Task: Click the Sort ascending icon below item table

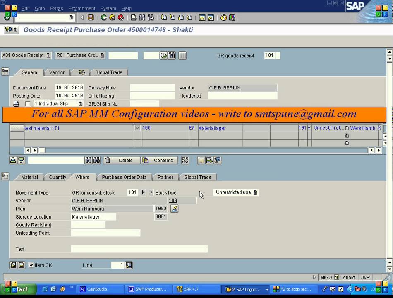Action: pyautogui.click(x=13, y=160)
